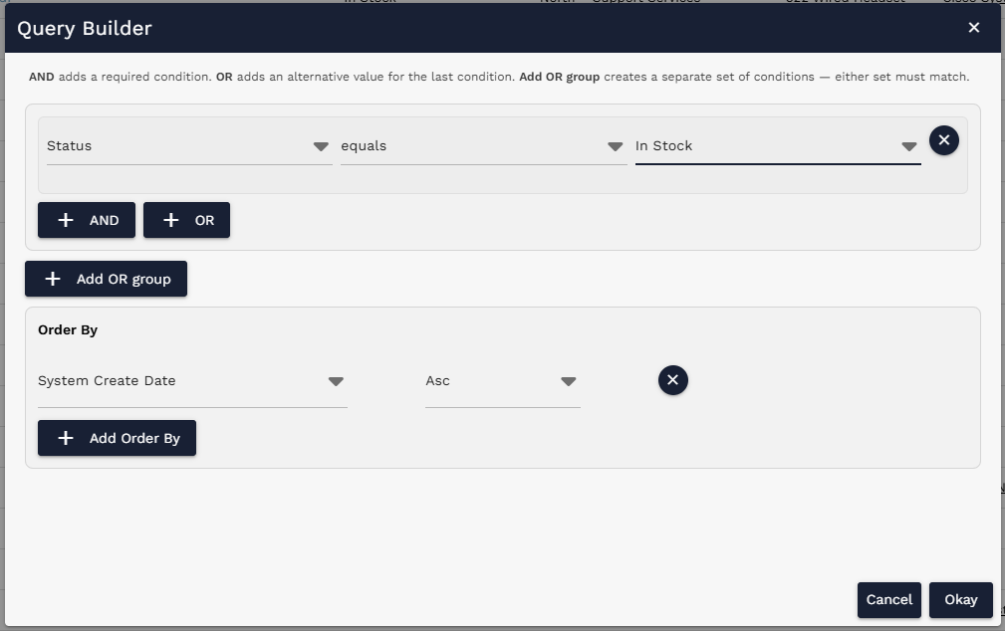
Task: Open the equals operator dropdown
Action: coord(483,146)
